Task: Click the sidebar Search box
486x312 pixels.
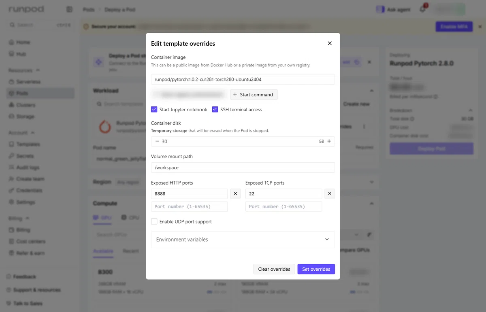Action: tap(40, 25)
